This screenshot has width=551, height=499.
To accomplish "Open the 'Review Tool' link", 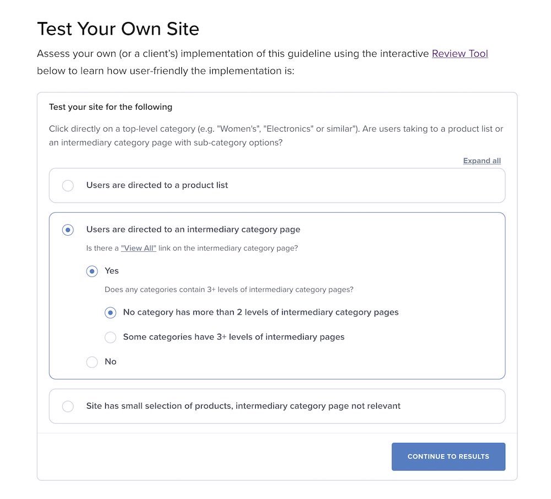I will point(460,53).
